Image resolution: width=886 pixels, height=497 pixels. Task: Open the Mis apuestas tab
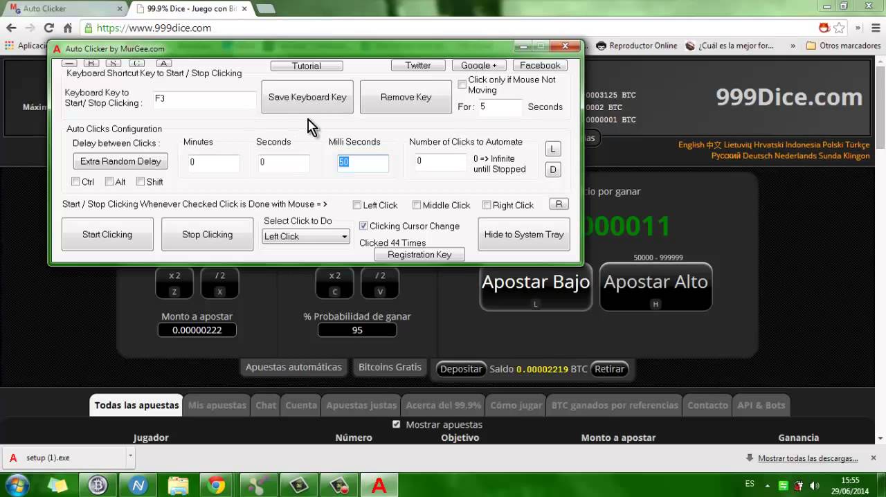217,405
